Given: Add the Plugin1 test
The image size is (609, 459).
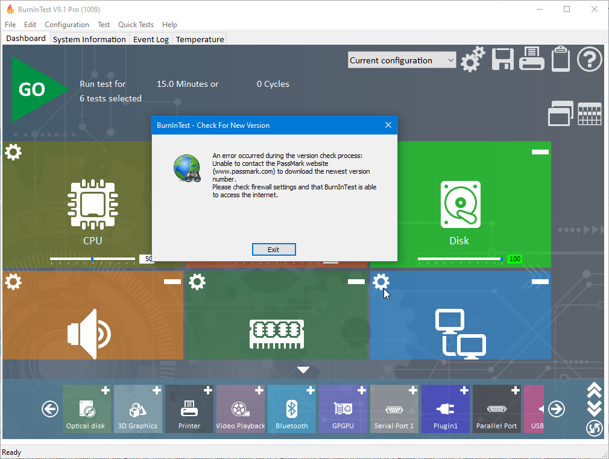Looking at the screenshot, I should [x=464, y=390].
